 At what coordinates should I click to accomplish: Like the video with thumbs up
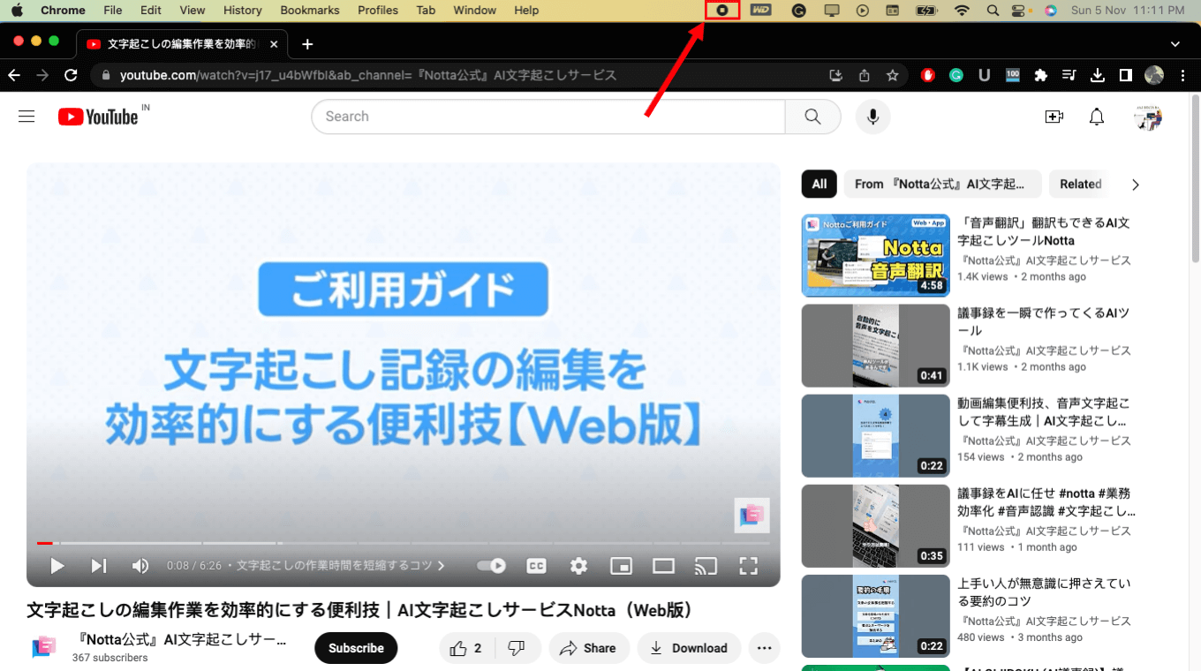465,648
